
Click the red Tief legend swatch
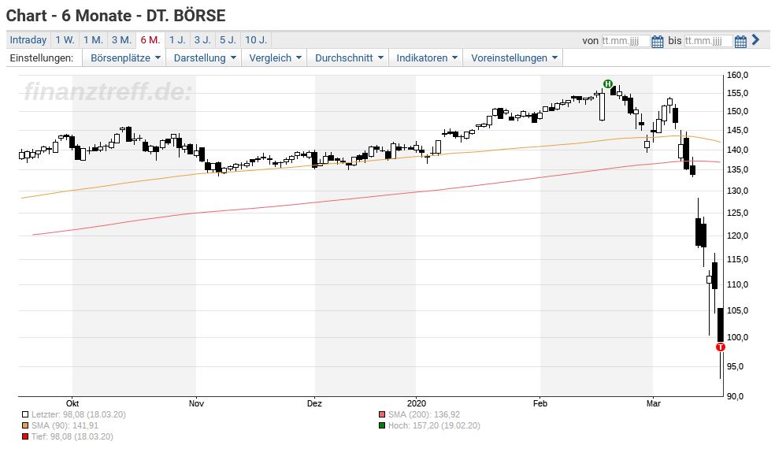point(25,436)
